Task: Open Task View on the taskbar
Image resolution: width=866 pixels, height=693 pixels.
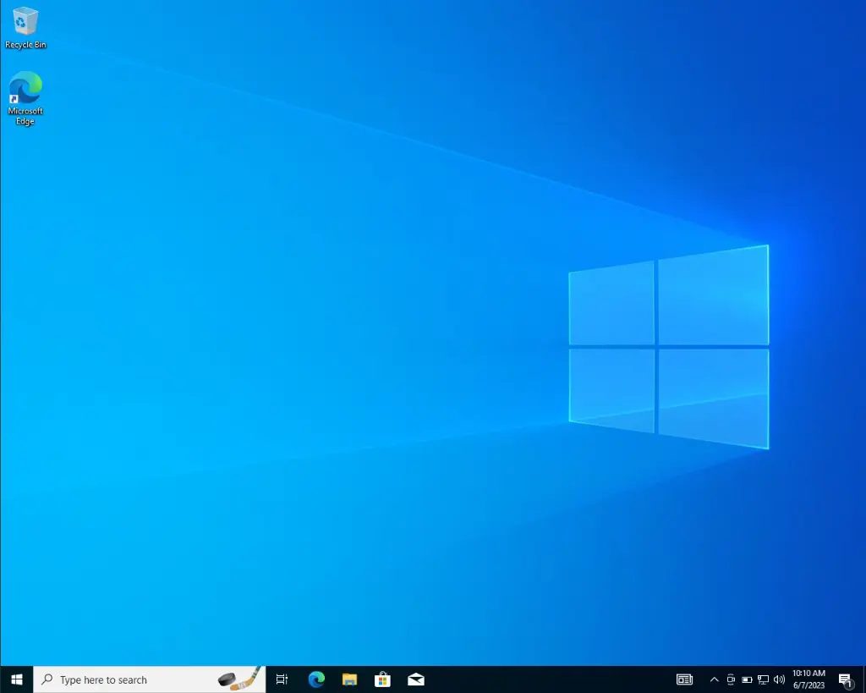Action: coord(282,679)
